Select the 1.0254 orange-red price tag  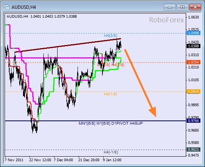[x=193, y=62]
